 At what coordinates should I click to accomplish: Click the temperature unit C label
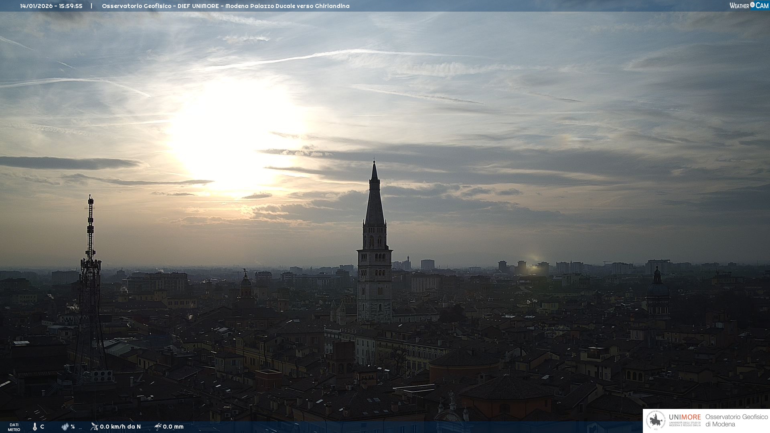tap(42, 427)
